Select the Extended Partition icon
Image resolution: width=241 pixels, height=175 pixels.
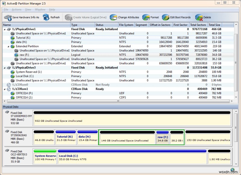pos(12,46)
